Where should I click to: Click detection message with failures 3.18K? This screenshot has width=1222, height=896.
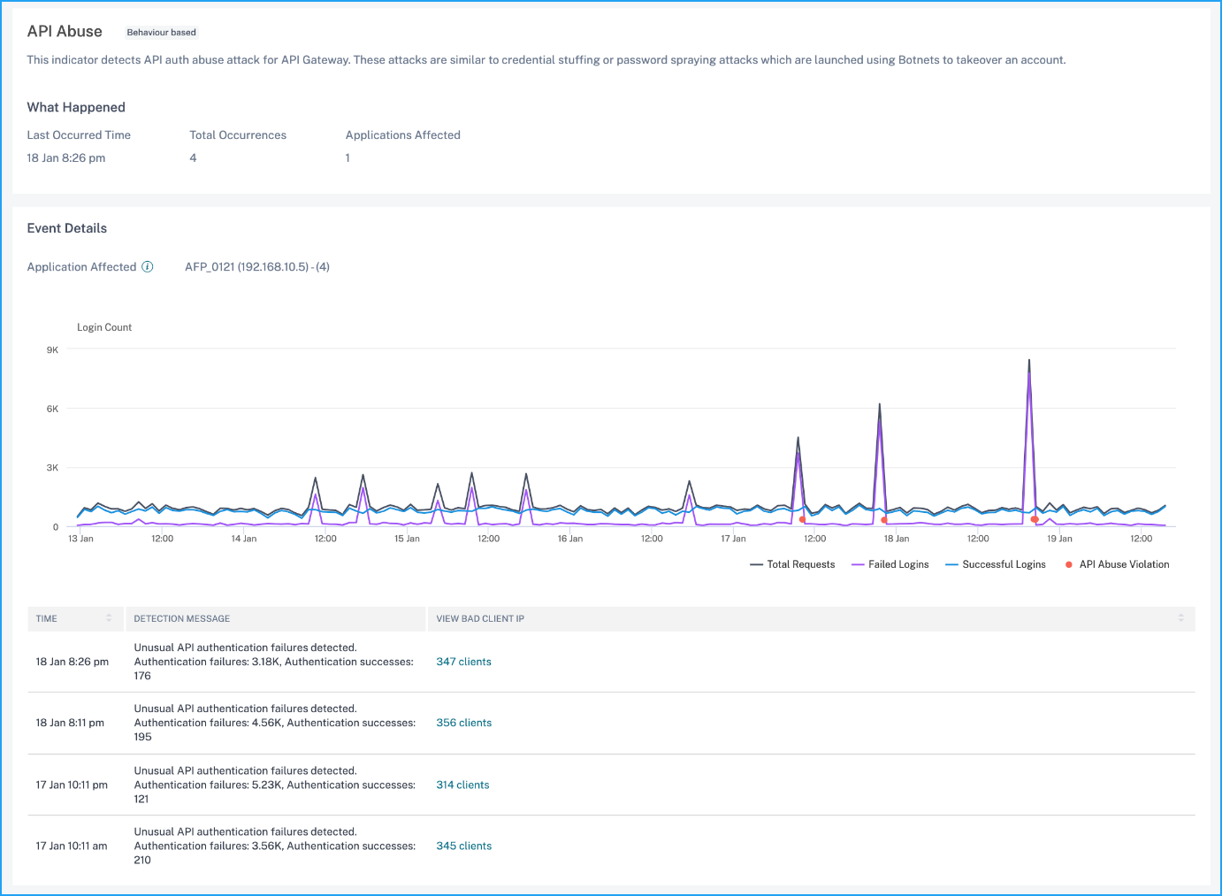tap(274, 662)
